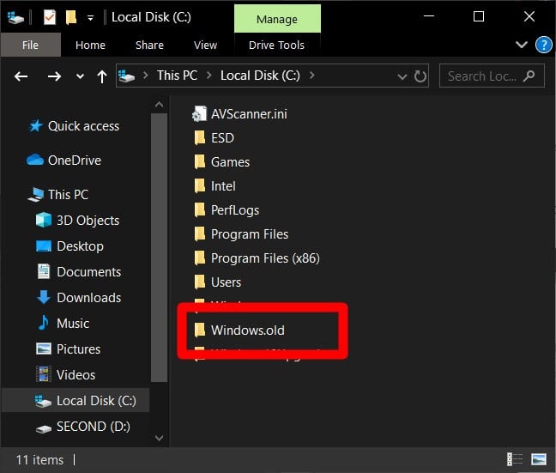This screenshot has width=556, height=473.
Task: Open the File menu
Action: (x=29, y=45)
